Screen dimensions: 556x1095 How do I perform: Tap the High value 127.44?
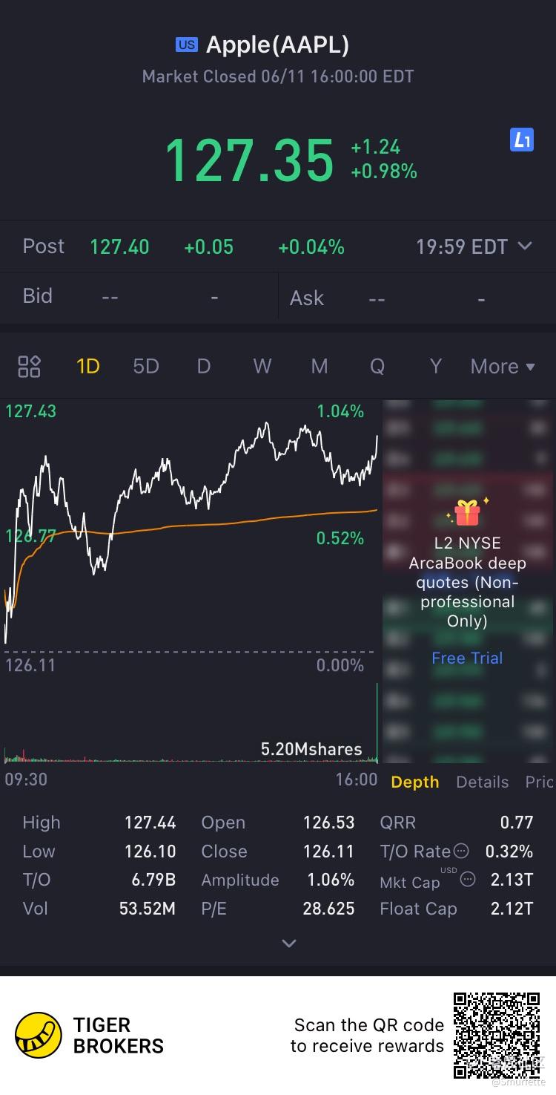[x=150, y=823]
